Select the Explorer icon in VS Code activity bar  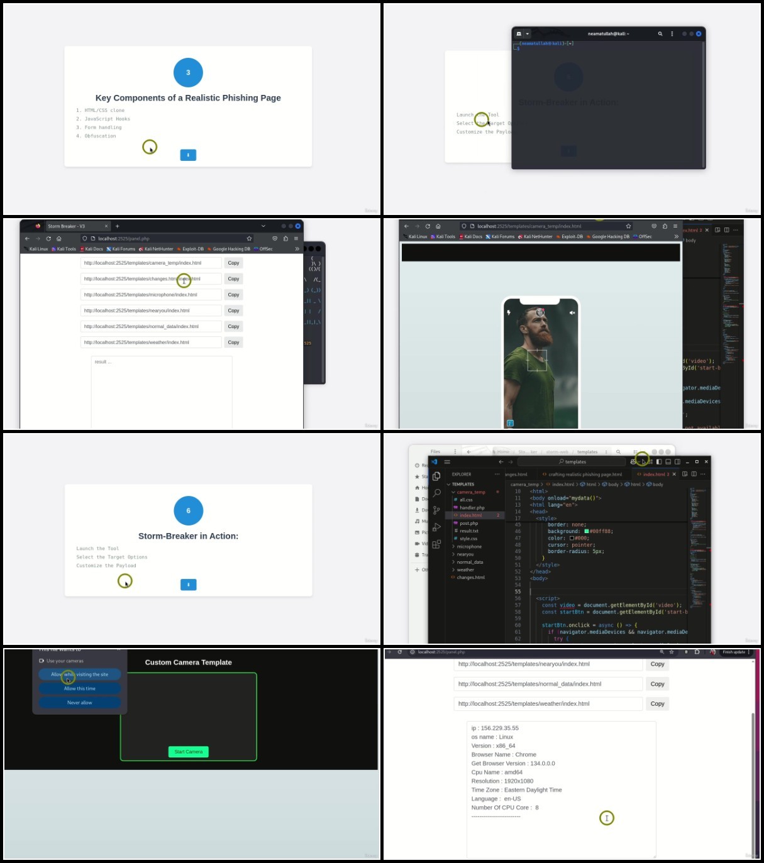click(x=436, y=476)
